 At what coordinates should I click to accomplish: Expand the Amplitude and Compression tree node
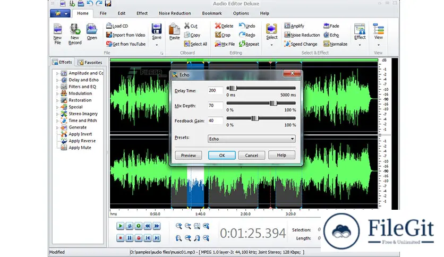tap(57, 73)
